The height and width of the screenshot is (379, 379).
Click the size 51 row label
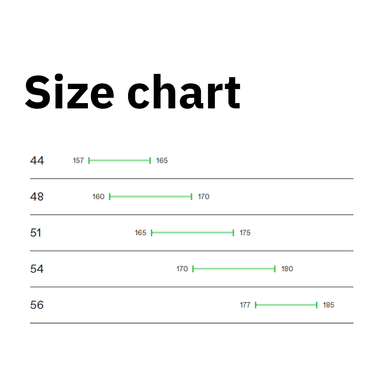pyautogui.click(x=36, y=233)
